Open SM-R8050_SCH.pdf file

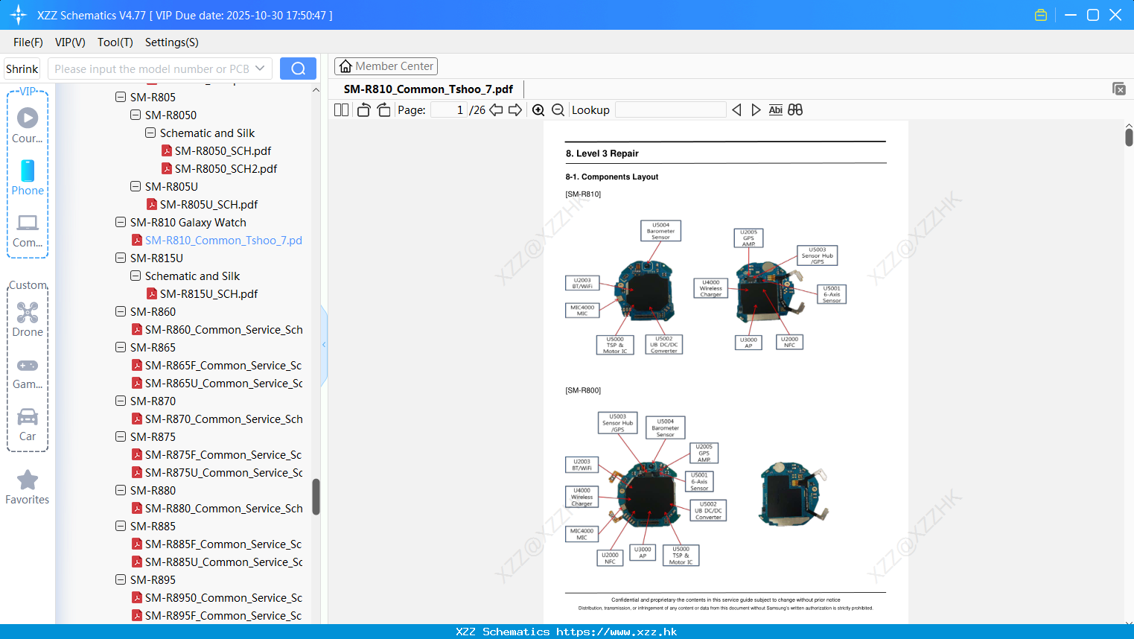click(223, 150)
